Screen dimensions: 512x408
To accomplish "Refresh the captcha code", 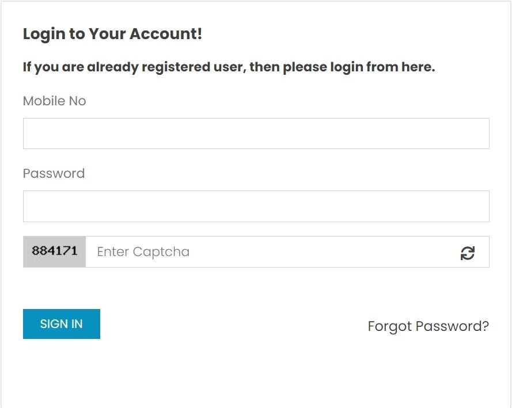I will [467, 253].
